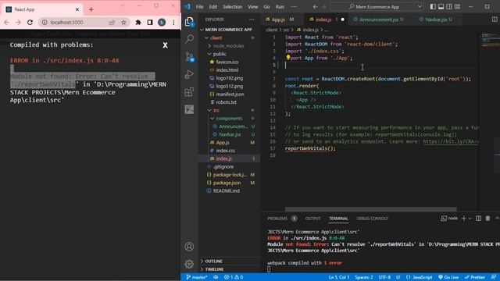
Task: Open the Extensions view
Action: tap(189, 92)
